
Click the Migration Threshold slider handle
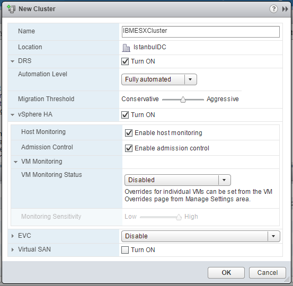point(183,100)
